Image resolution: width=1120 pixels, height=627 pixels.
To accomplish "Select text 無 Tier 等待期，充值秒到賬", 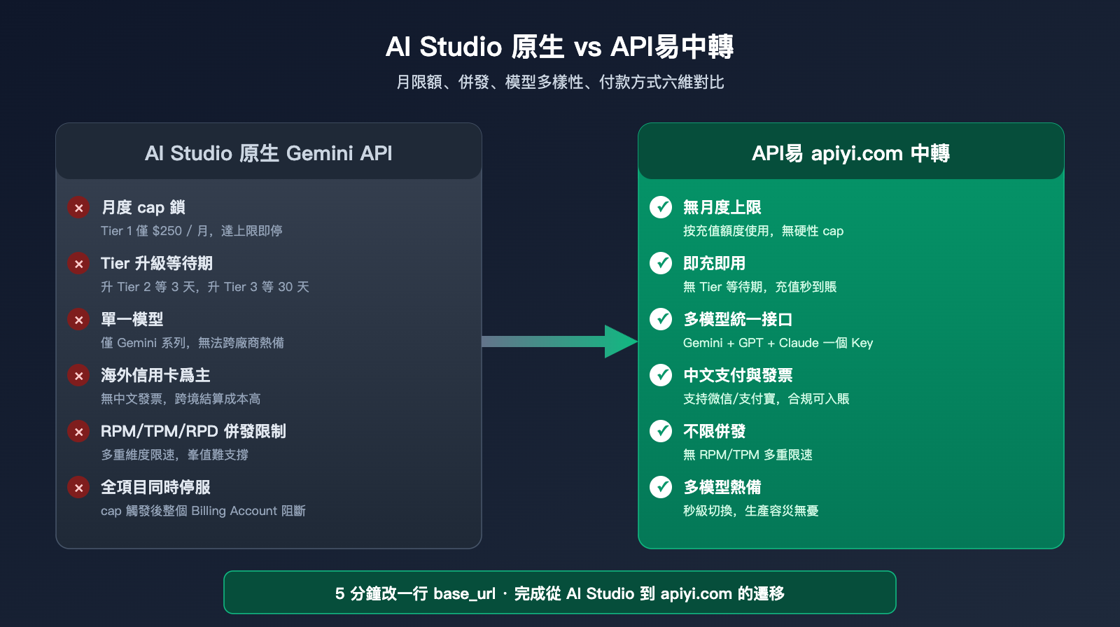I will pos(760,287).
